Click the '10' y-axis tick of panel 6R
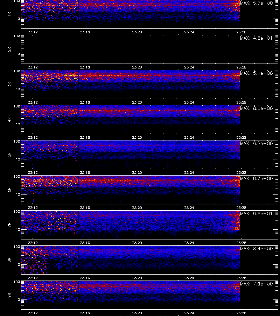 [18, 194]
